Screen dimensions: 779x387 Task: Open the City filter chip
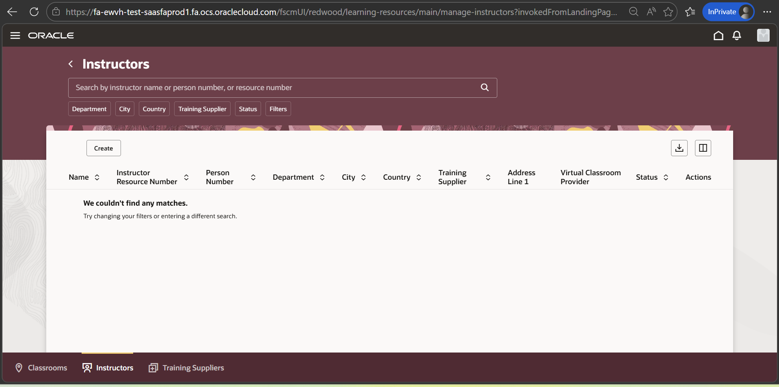point(125,109)
